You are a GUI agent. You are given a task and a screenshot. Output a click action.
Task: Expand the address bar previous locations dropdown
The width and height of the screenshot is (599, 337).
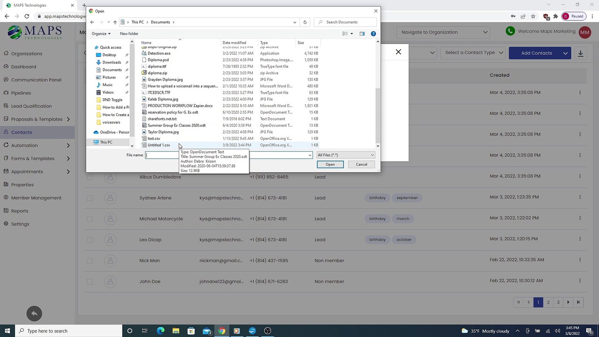pyautogui.click(x=295, y=22)
